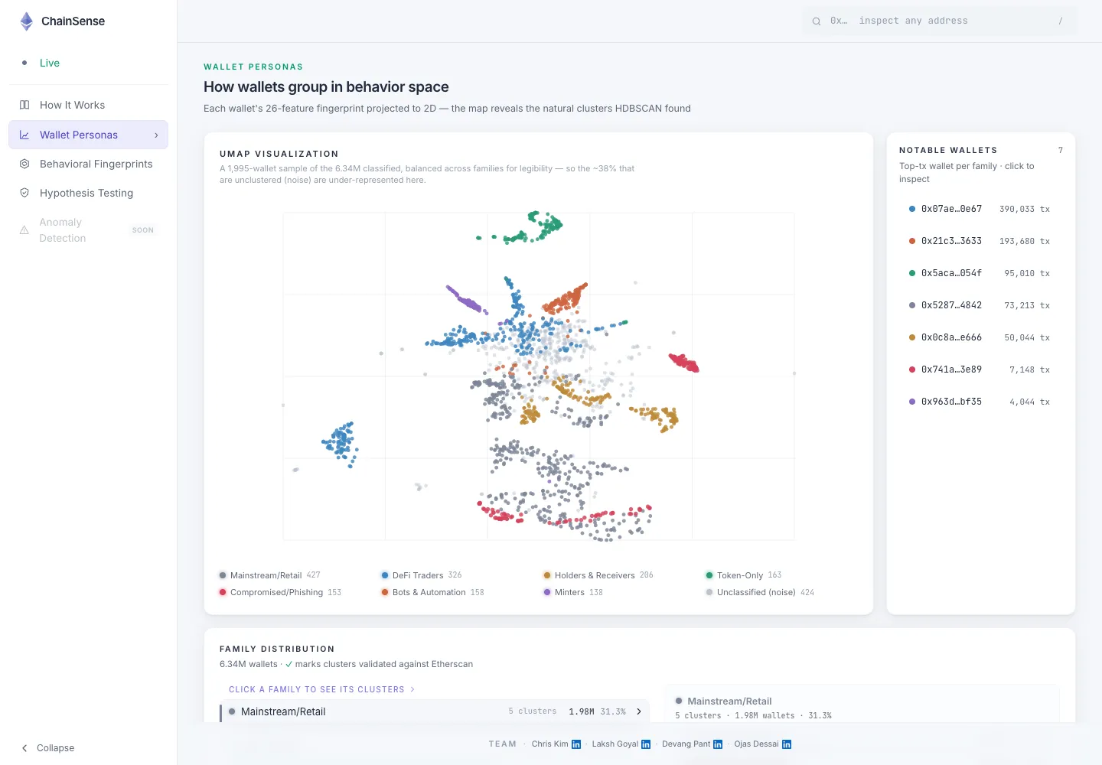Open the How It Works page
Screen dimensions: 1102x765
[88, 105]
